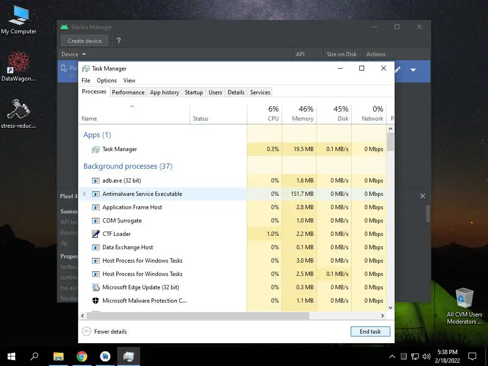Click the scroll down arrow of process list

coord(391,307)
